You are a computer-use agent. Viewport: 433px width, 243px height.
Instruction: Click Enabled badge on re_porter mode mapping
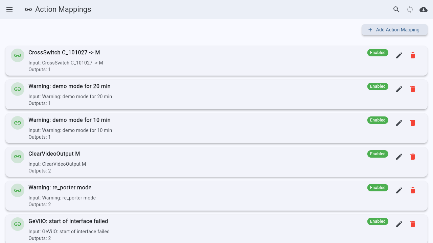(378, 188)
